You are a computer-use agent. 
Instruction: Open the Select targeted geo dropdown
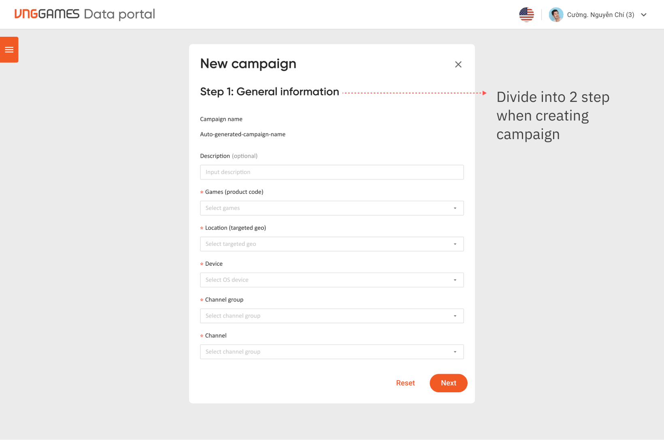[332, 244]
